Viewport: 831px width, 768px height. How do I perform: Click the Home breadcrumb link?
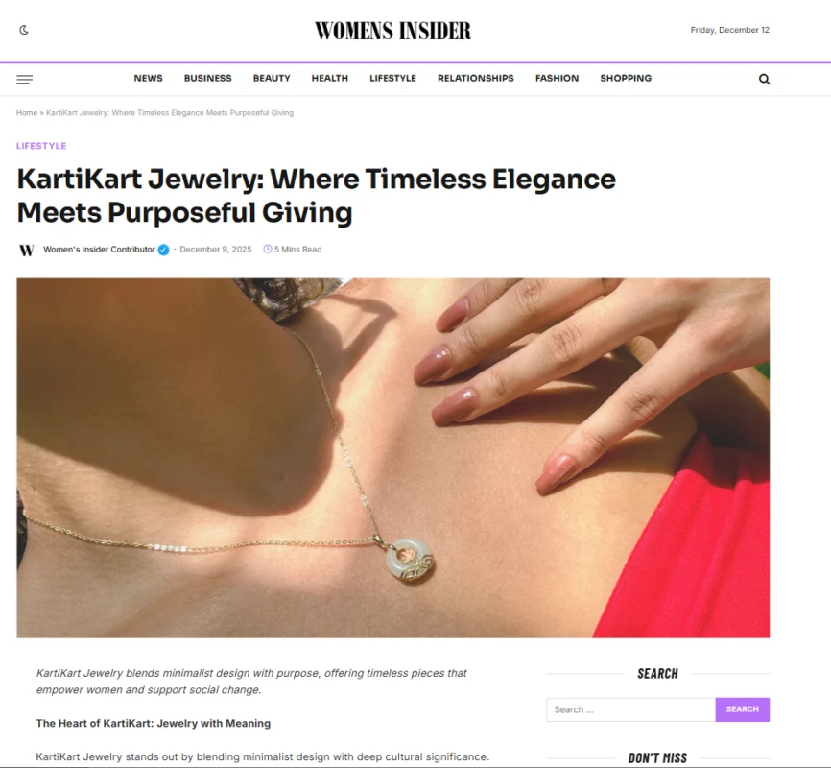click(27, 113)
